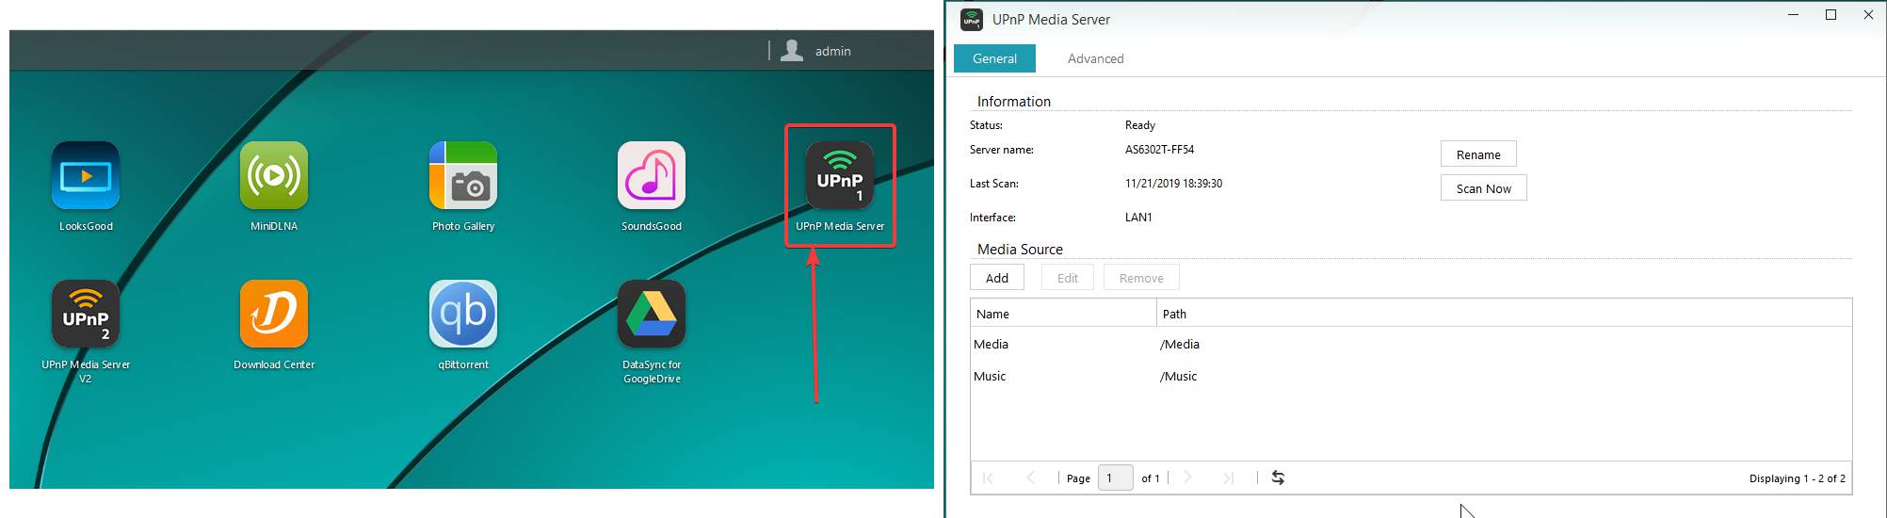The image size is (1887, 518).
Task: Click the admin user avatar icon
Action: (792, 51)
